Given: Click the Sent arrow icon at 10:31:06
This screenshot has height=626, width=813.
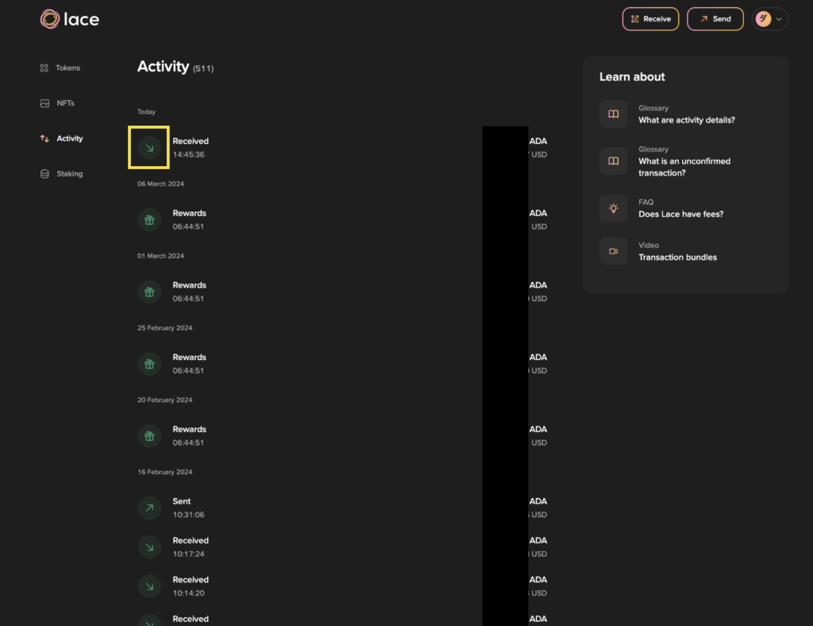Looking at the screenshot, I should pyautogui.click(x=149, y=508).
